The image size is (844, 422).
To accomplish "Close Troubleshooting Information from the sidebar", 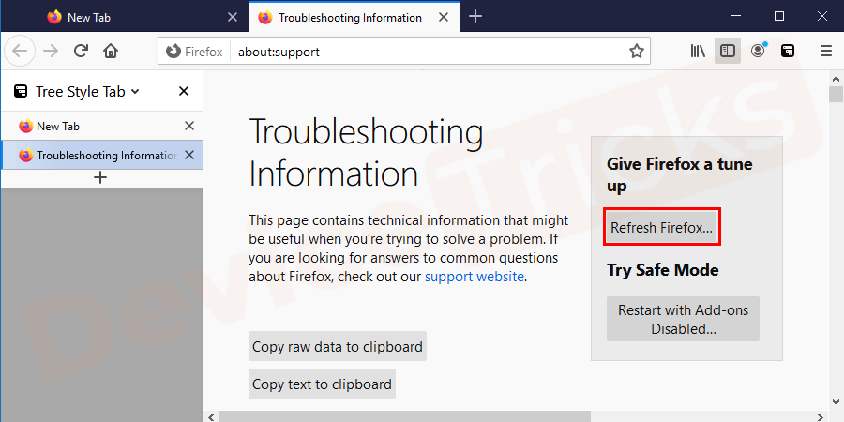I will pos(188,155).
